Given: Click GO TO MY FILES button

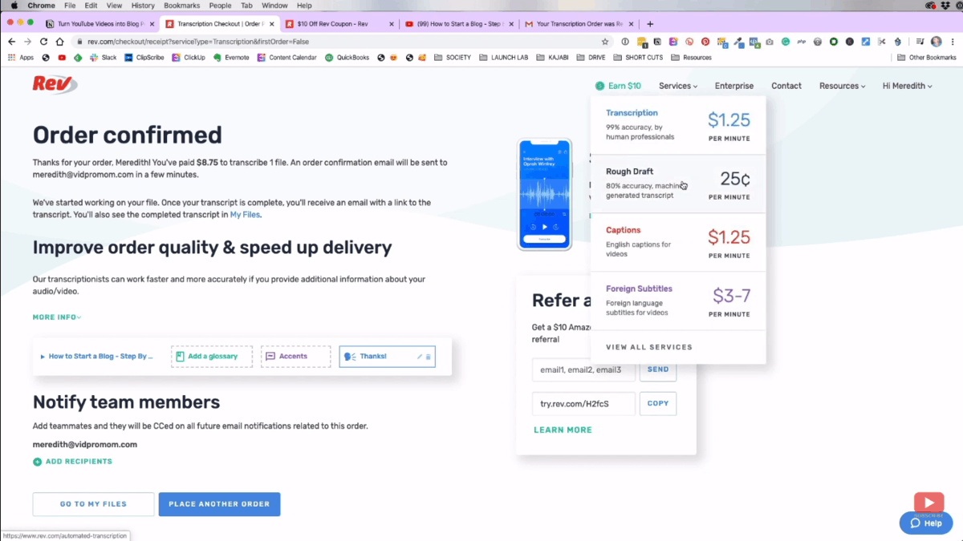Looking at the screenshot, I should [x=93, y=504].
